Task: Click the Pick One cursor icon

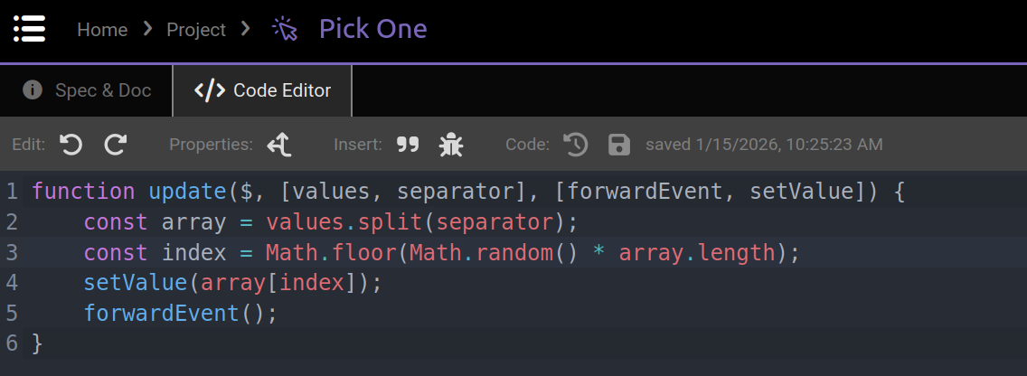Action: (x=285, y=30)
